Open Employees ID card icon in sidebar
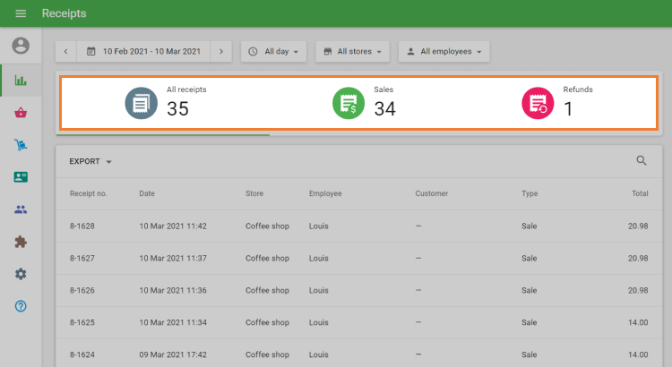 click(21, 177)
